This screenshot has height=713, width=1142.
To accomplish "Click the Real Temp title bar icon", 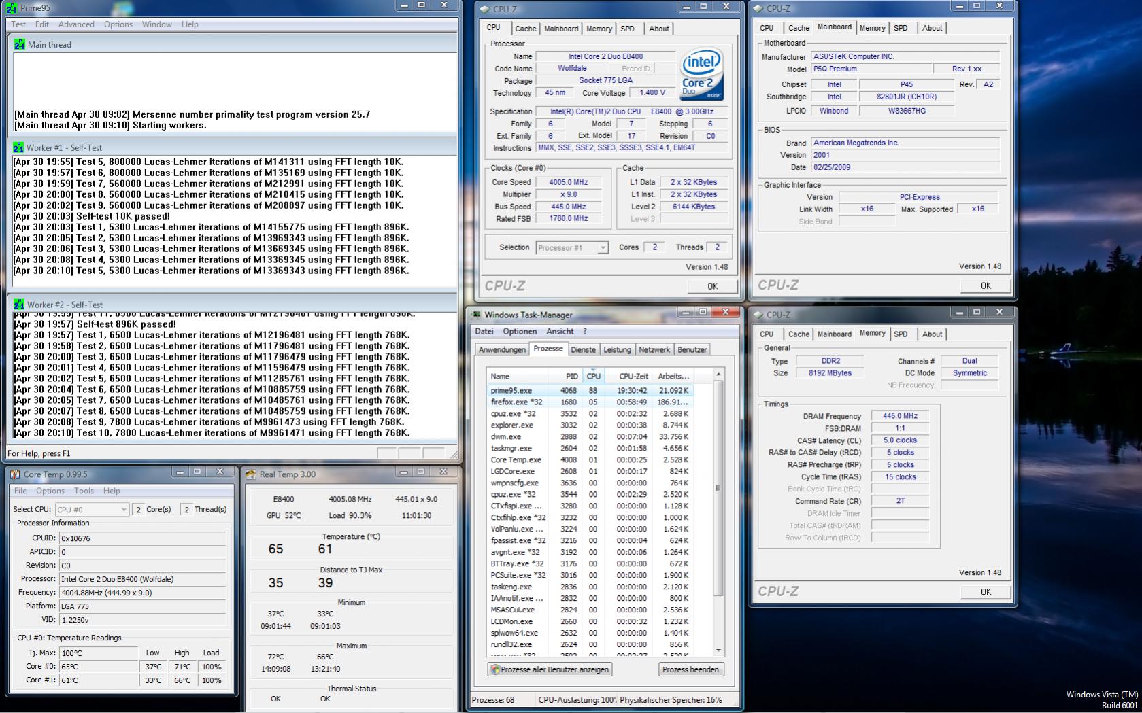I will pyautogui.click(x=251, y=474).
